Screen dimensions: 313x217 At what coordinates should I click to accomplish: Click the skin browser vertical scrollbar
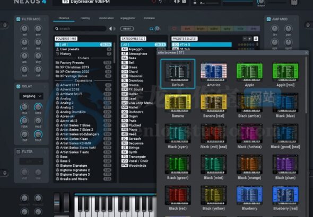point(306,86)
